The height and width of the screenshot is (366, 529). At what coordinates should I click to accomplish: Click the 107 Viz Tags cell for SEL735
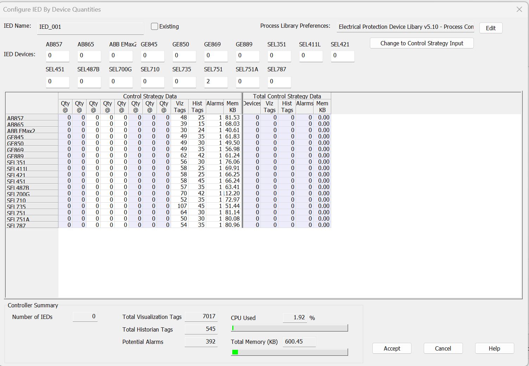(180, 206)
